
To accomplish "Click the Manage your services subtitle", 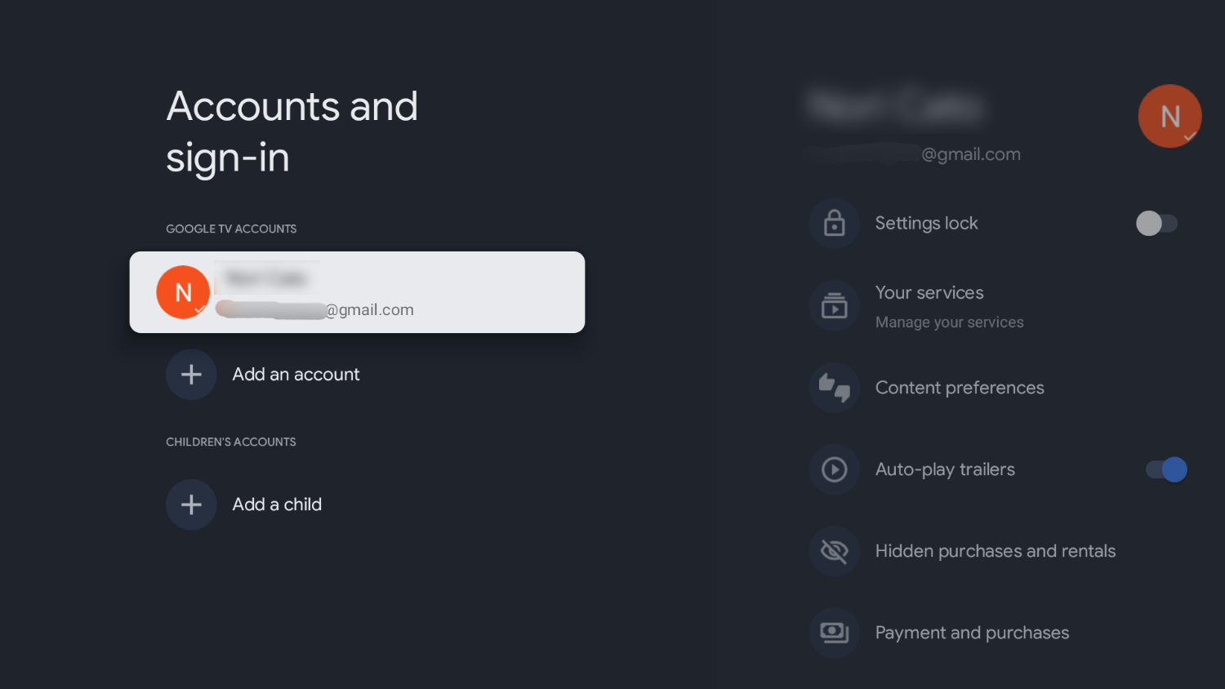I will click(949, 322).
